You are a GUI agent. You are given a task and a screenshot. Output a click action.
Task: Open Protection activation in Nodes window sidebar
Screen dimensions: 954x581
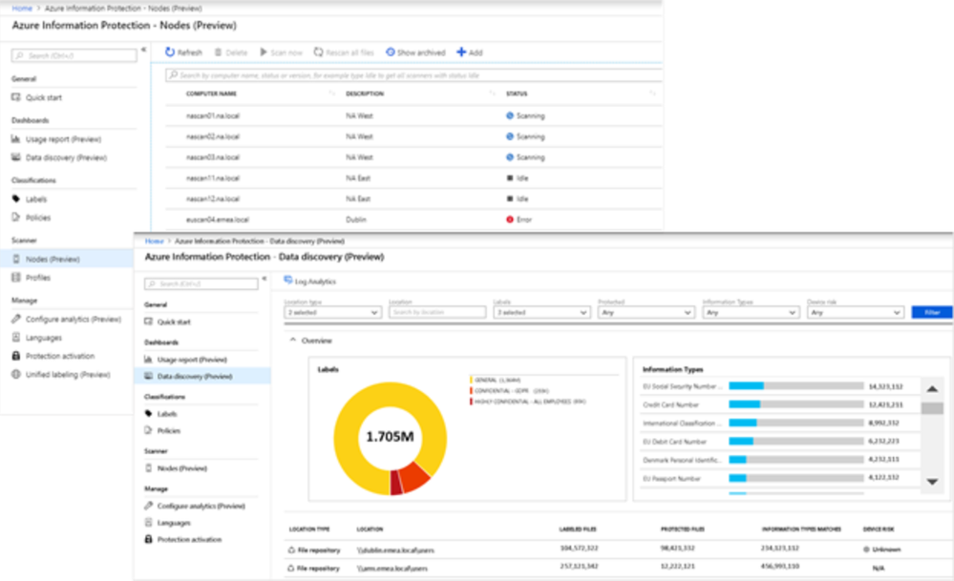point(59,356)
